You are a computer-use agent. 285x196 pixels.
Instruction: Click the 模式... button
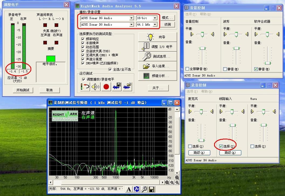pyautogui.click(x=168, y=18)
